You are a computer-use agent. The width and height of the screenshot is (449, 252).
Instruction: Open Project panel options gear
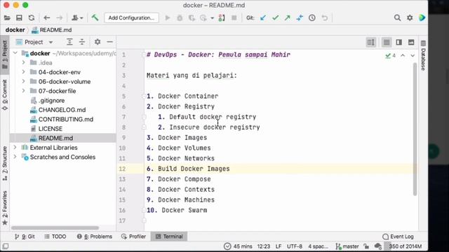[x=98, y=42]
